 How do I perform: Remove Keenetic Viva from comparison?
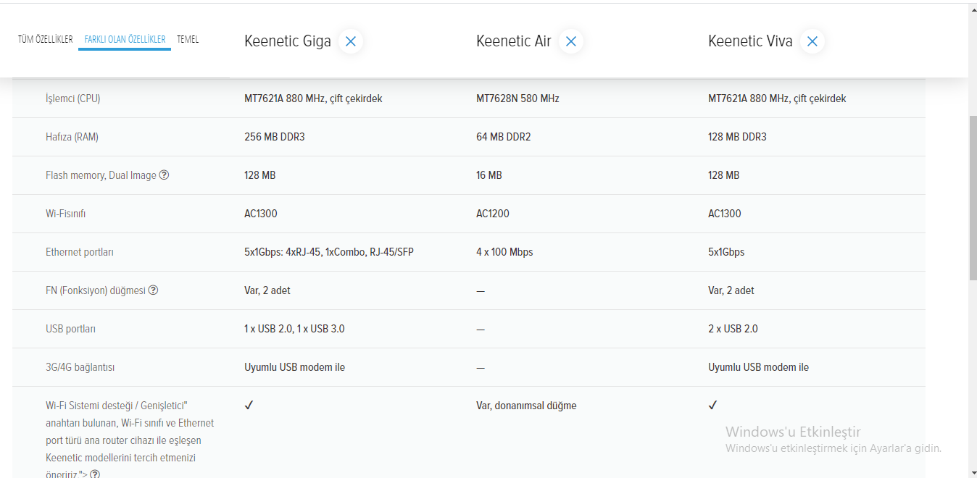(x=812, y=41)
